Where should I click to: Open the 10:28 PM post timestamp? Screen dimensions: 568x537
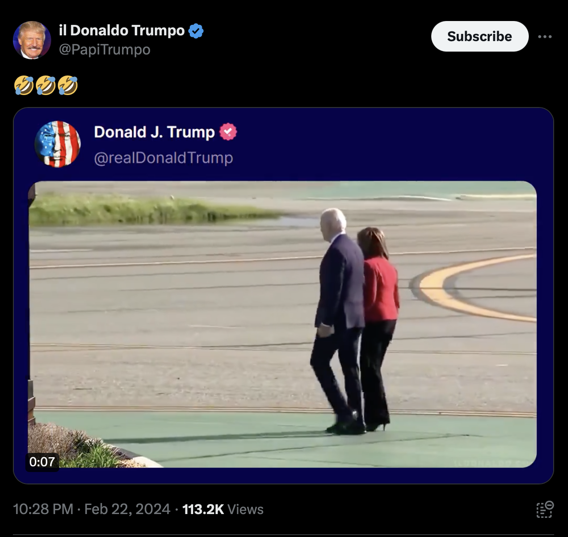coord(43,509)
